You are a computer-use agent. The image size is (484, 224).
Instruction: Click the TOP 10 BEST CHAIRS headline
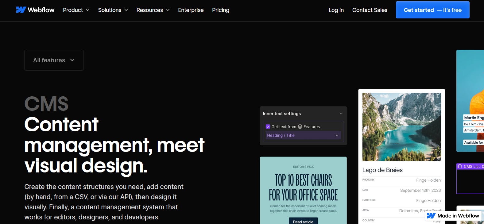303,187
